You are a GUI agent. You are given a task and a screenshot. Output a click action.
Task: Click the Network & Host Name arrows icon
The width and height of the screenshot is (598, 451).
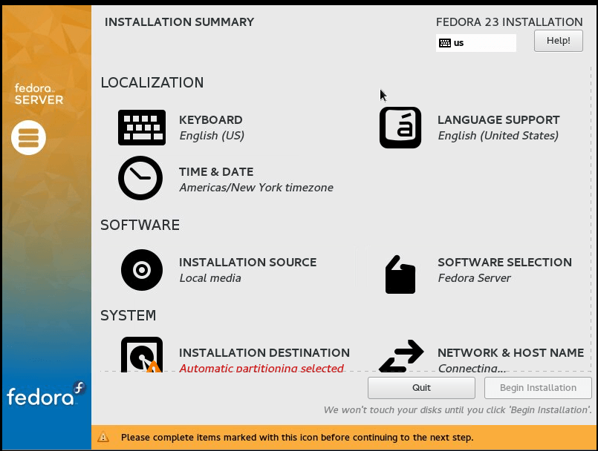click(x=401, y=356)
